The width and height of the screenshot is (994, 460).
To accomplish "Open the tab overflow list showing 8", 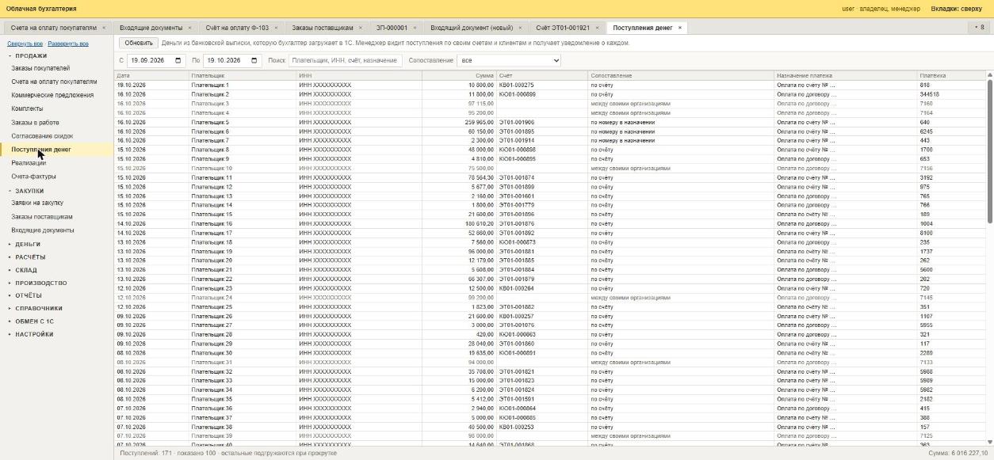I will click(979, 28).
